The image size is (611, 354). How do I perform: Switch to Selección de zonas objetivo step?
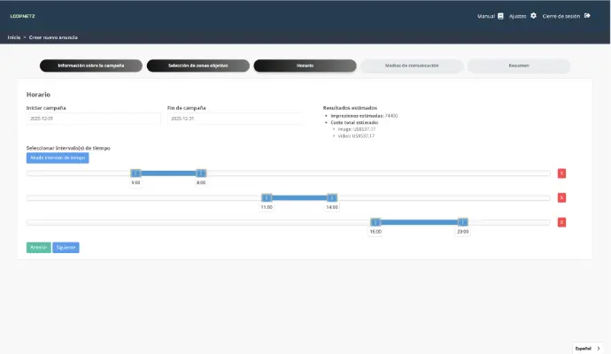(x=197, y=65)
